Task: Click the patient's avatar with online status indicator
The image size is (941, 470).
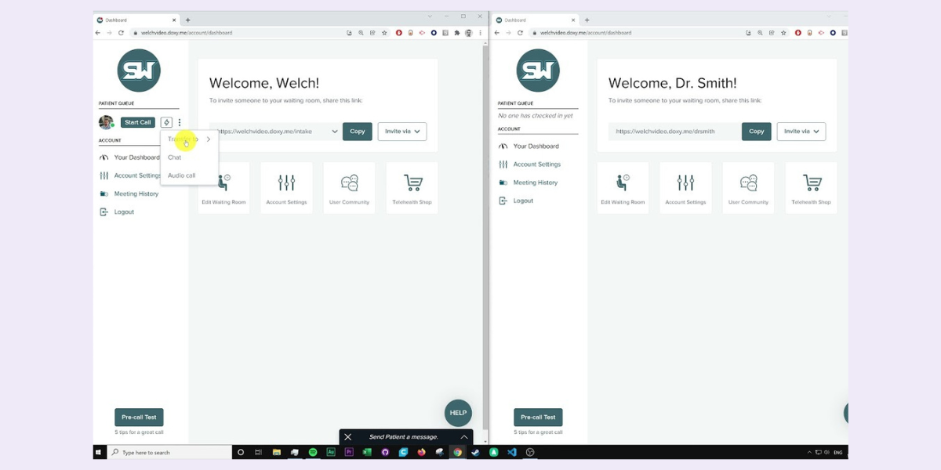Action: (x=105, y=122)
